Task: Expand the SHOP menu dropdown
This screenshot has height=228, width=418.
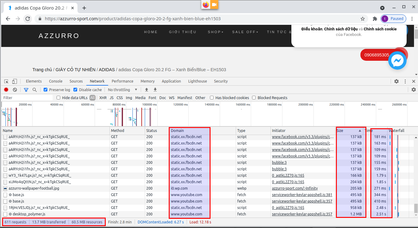Action: [x=215, y=32]
